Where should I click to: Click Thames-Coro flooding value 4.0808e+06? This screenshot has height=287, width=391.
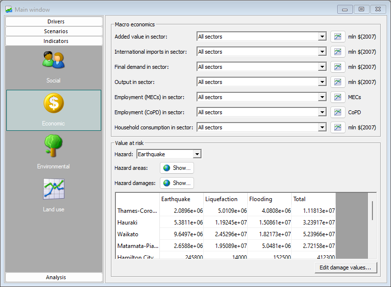pyautogui.click(x=270, y=211)
